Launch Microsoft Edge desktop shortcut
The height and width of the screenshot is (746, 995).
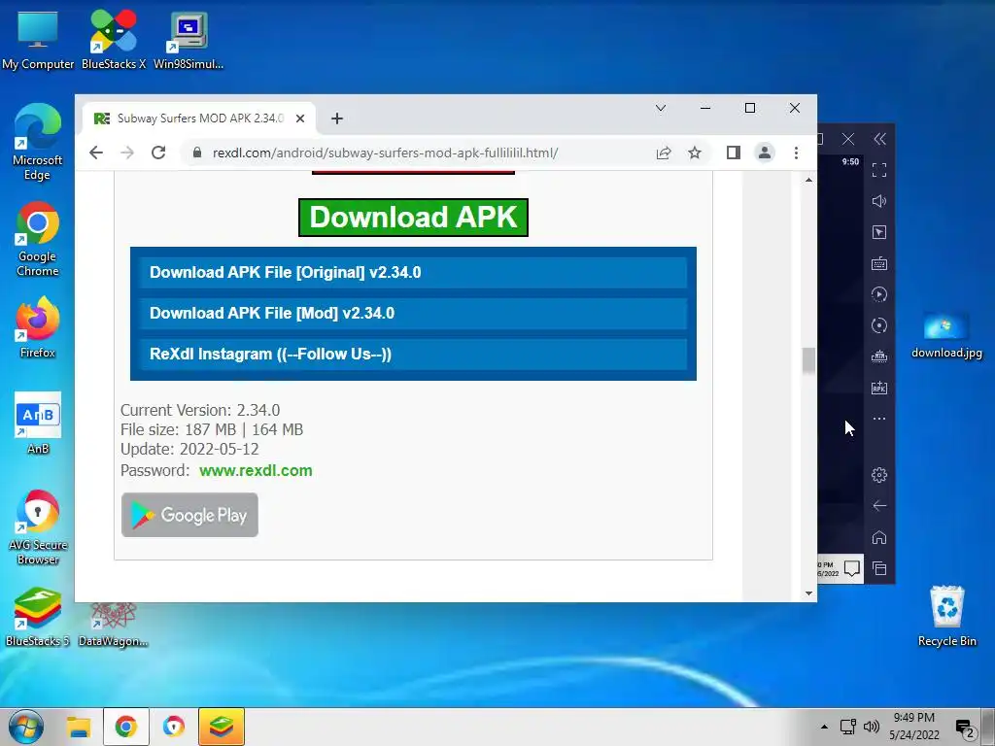pos(38,143)
